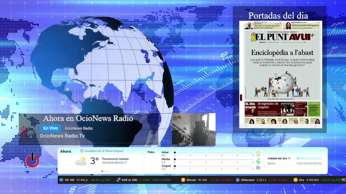Click the TradingView logo in ticker
The image size is (346, 194).
pyautogui.click(x=343, y=180)
